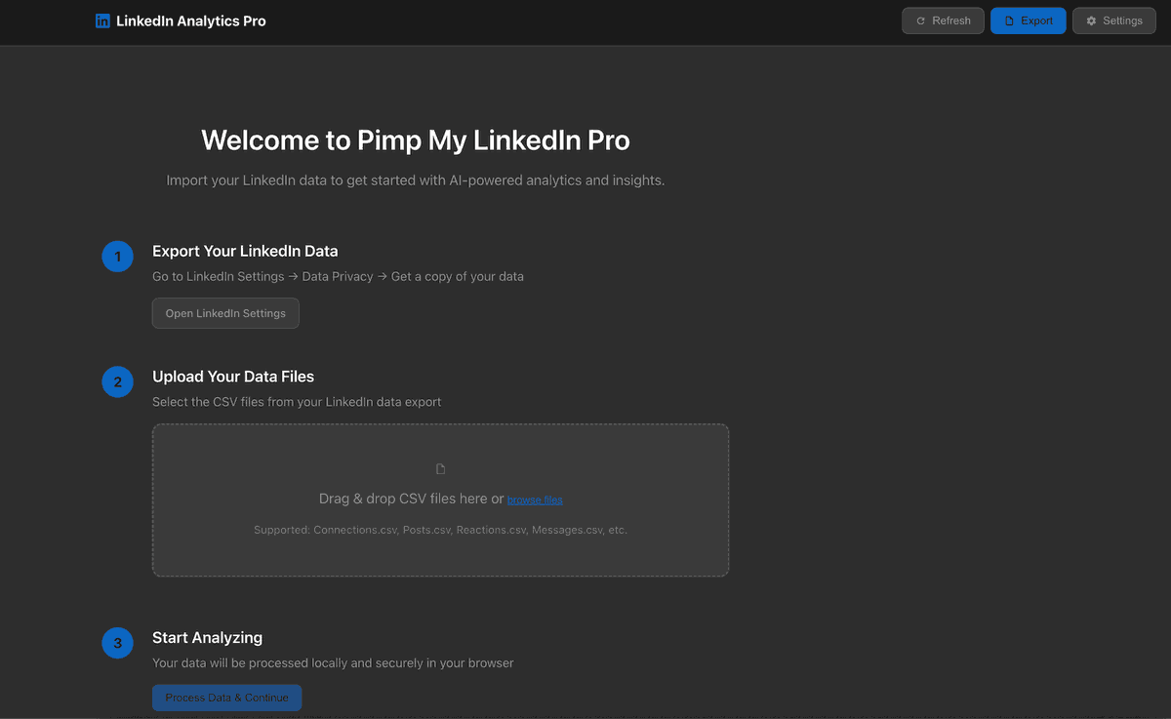Open the Refresh control
The height and width of the screenshot is (719, 1171).
click(x=943, y=20)
